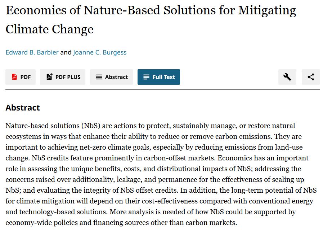Switch to the Abstract view tab
This screenshot has height=230, width=323.
[111, 77]
